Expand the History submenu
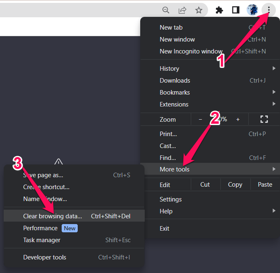 210,69
